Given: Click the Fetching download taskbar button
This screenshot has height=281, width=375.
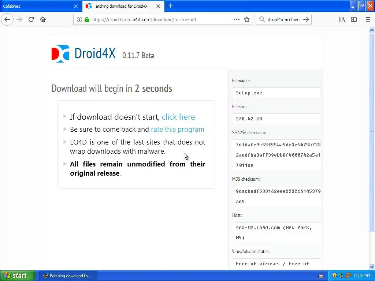Looking at the screenshot, I should coord(68,276).
